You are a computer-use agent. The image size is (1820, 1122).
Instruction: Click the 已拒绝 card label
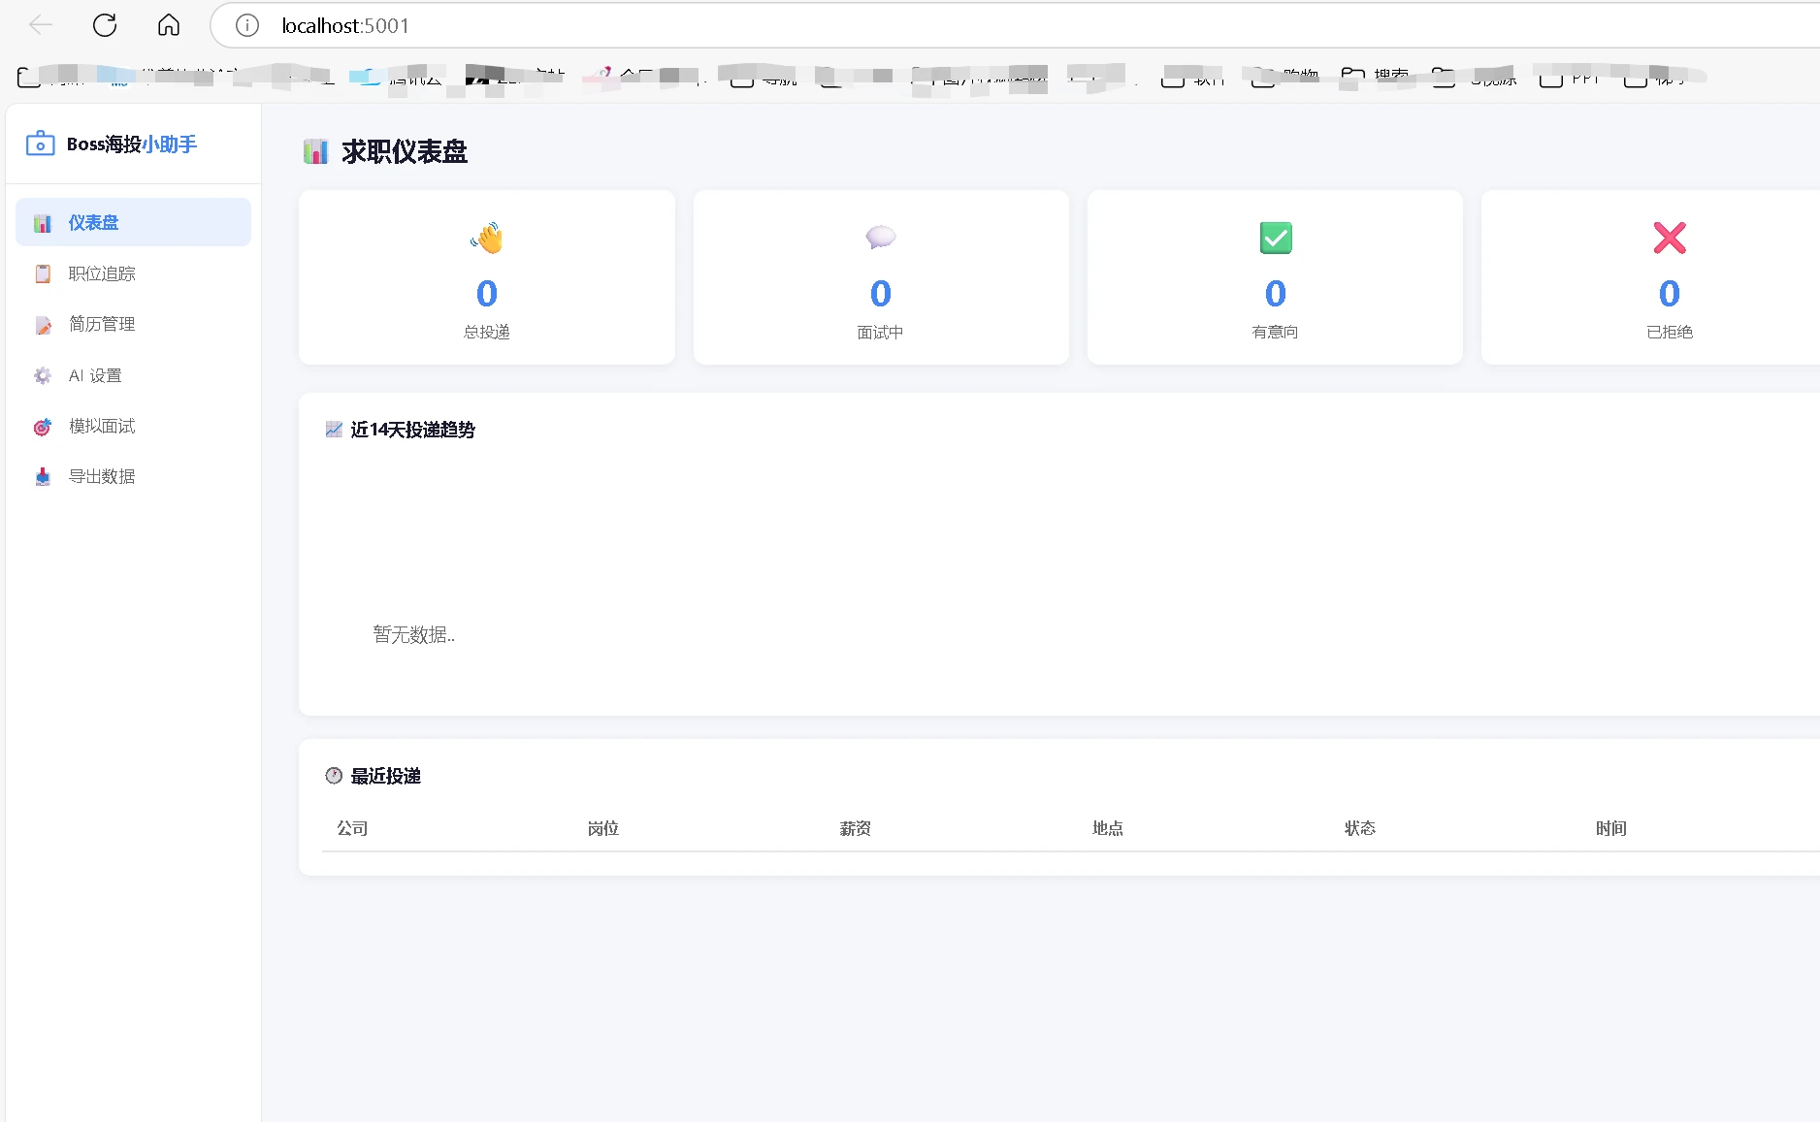point(1670,332)
